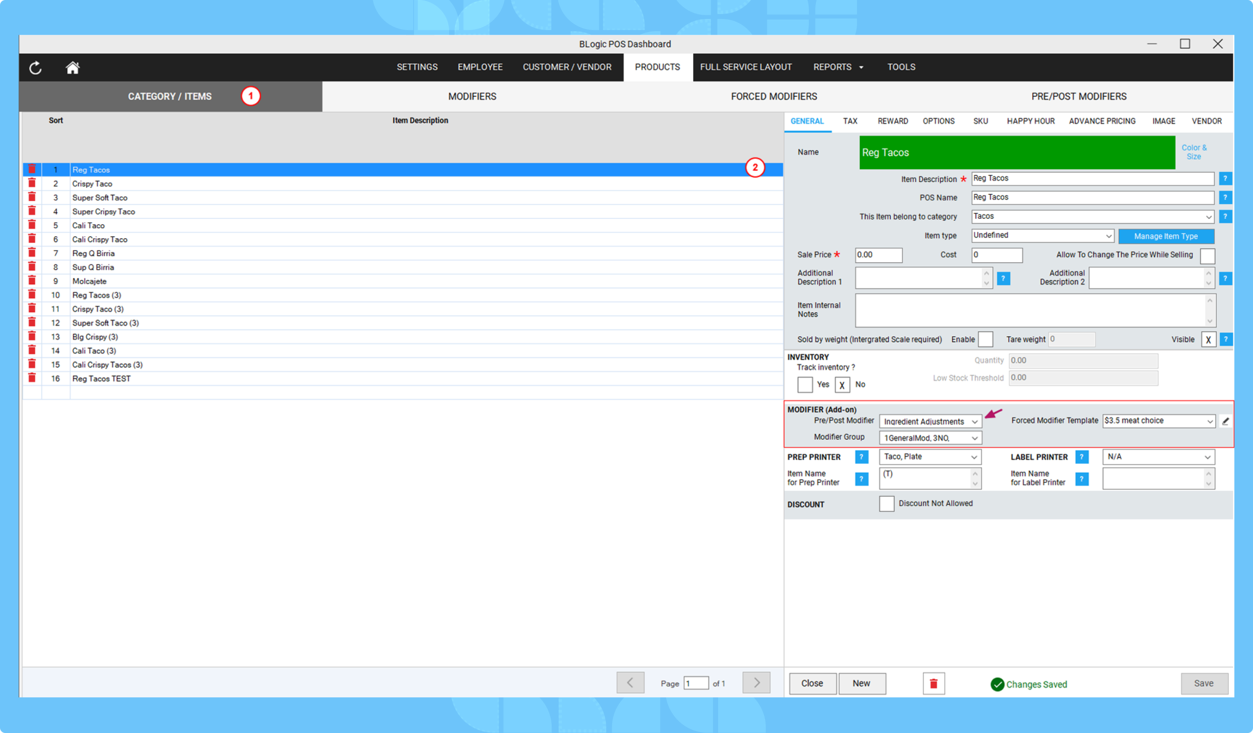The image size is (1253, 733).
Task: Expand Label Printer N/A dropdown
Action: 1158,457
